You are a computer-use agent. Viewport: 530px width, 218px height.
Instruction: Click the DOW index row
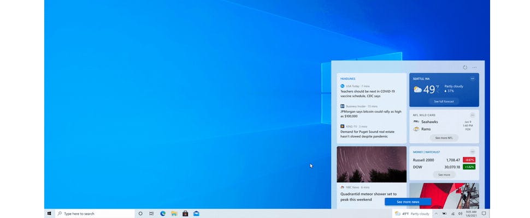click(x=444, y=167)
